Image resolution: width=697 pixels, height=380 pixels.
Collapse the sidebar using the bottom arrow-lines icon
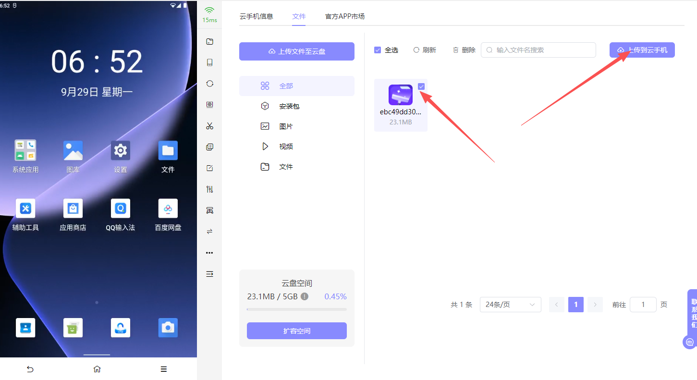tap(209, 274)
